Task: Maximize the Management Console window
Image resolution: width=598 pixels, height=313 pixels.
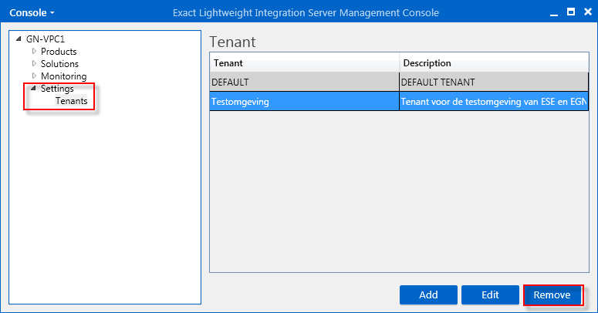Action: point(571,12)
